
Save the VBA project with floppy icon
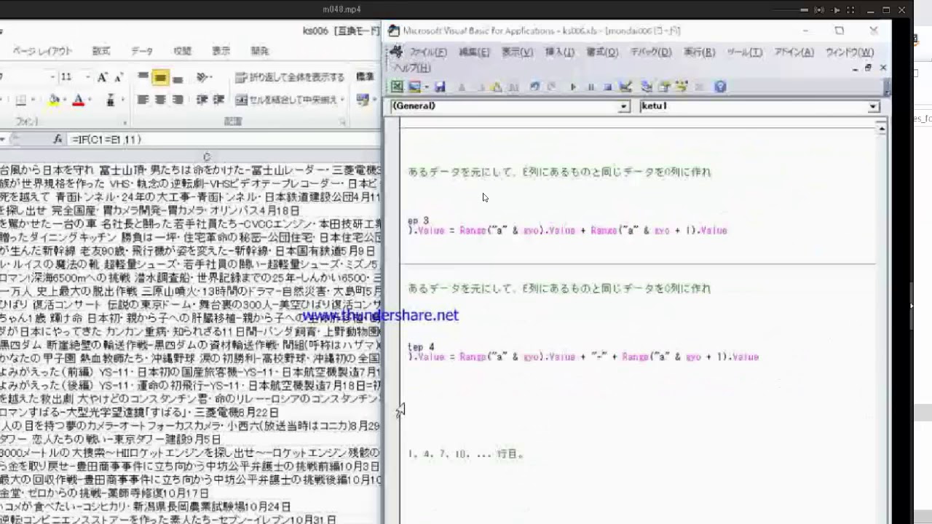440,87
